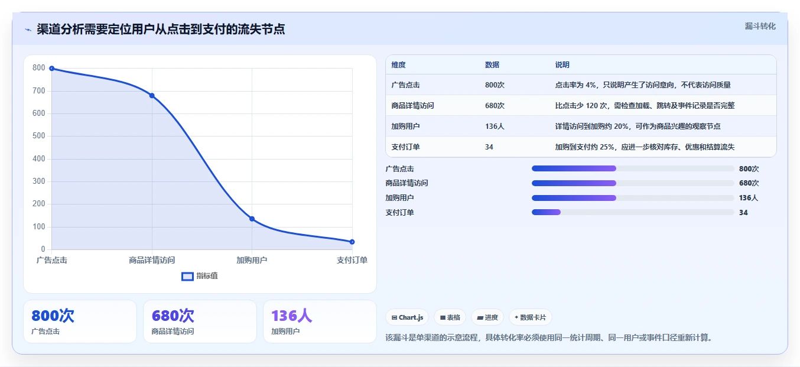Open the 136人 加购用户 data card
The width and height of the screenshot is (800, 367).
pos(320,321)
